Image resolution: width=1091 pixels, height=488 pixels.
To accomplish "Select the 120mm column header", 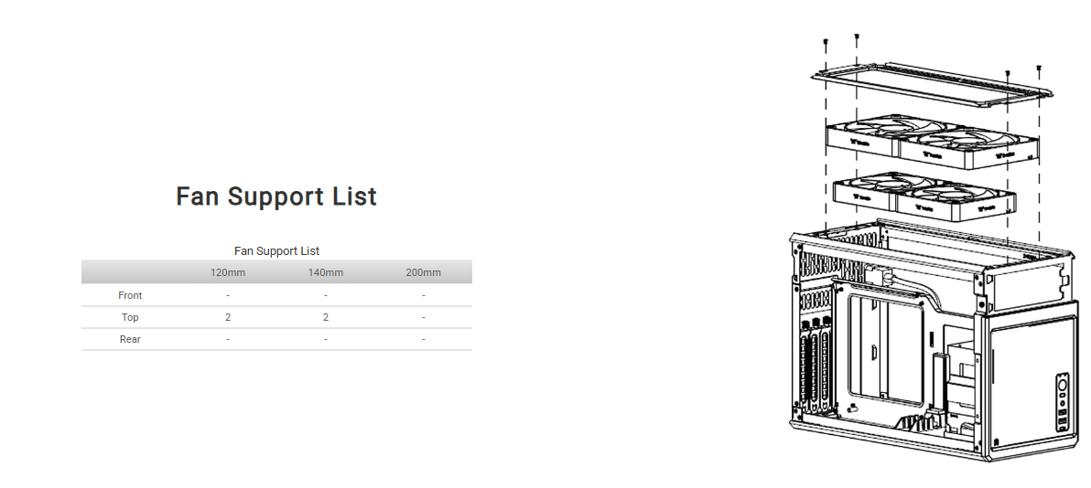I will click(x=228, y=272).
